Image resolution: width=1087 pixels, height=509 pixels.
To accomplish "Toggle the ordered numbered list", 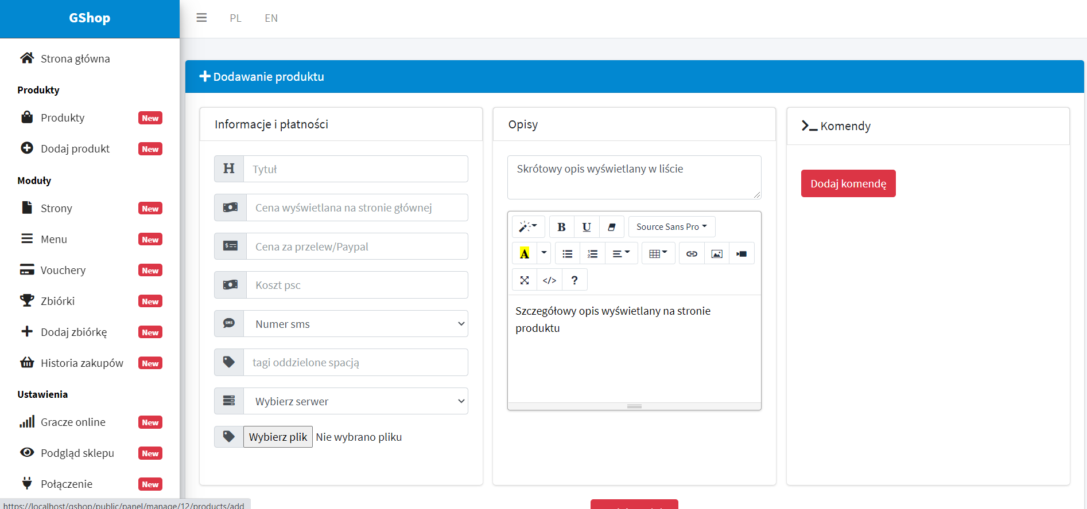I will (x=593, y=254).
